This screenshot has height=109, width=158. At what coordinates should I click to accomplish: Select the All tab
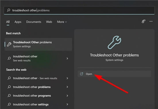point(8,22)
